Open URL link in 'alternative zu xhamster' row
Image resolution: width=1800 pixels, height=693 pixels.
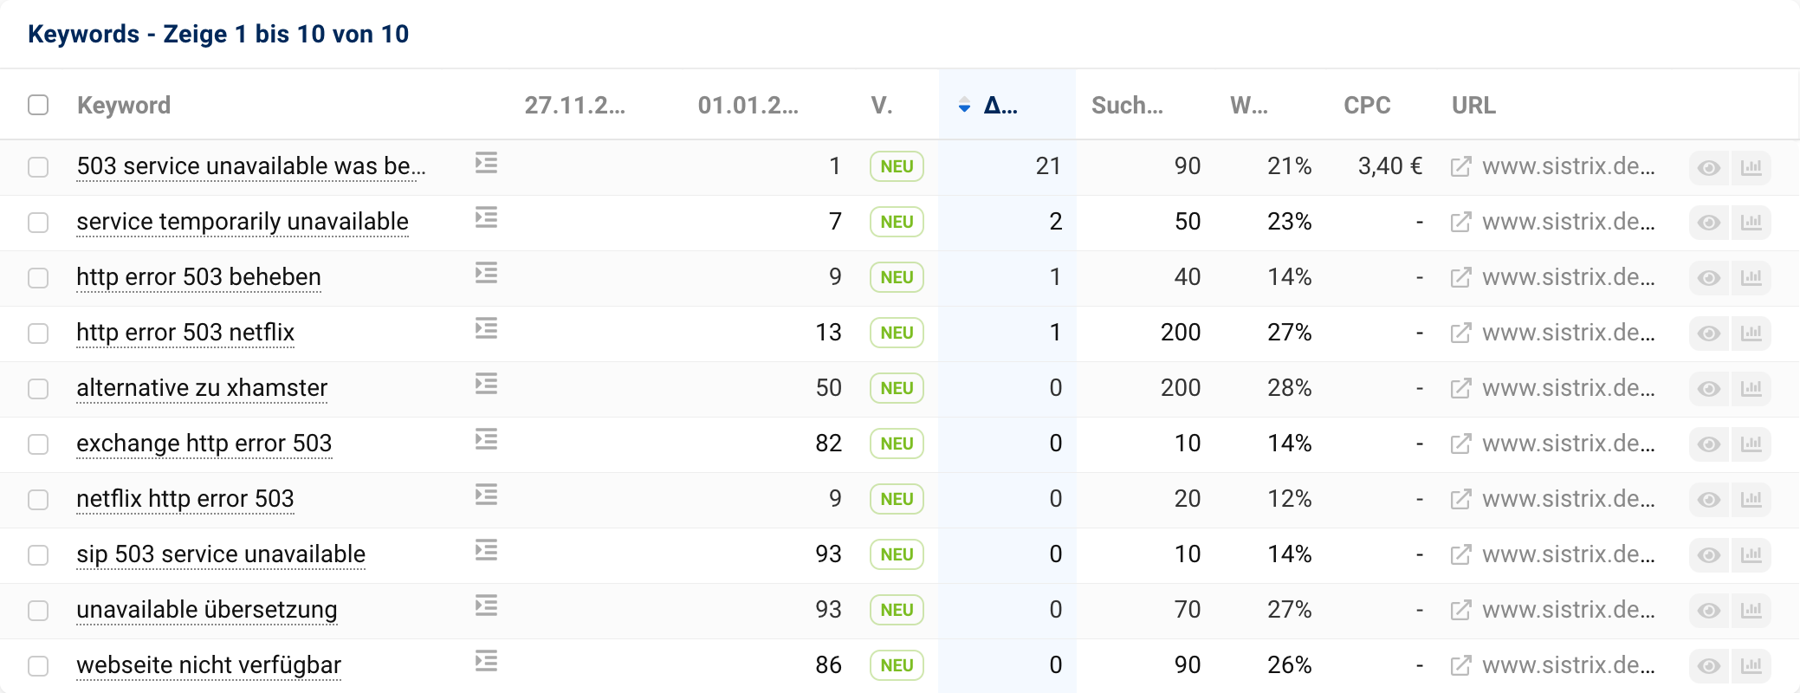(x=1568, y=388)
